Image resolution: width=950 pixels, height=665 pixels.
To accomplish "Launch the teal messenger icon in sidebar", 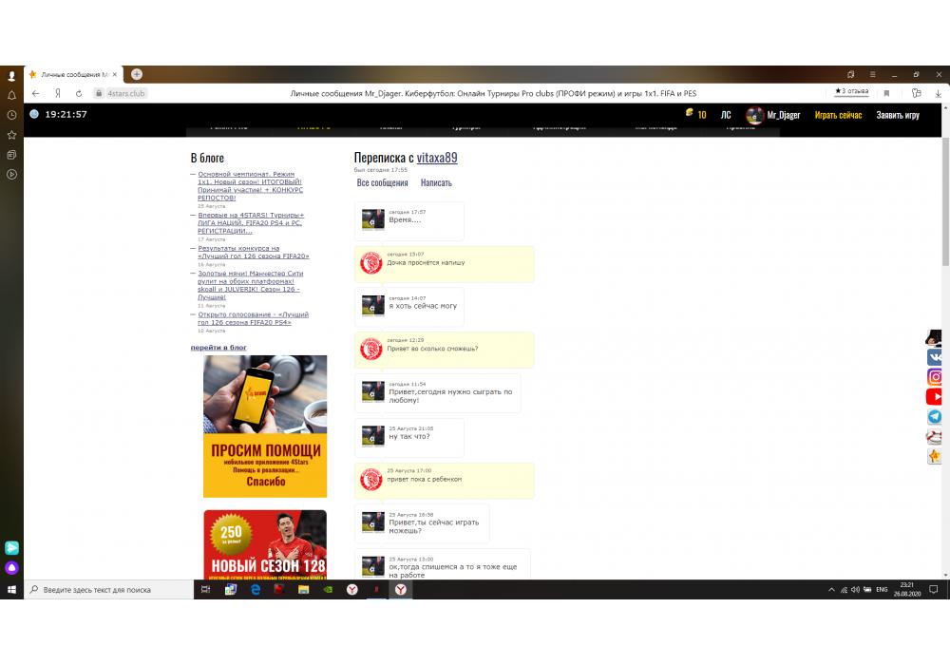I will click(x=11, y=547).
